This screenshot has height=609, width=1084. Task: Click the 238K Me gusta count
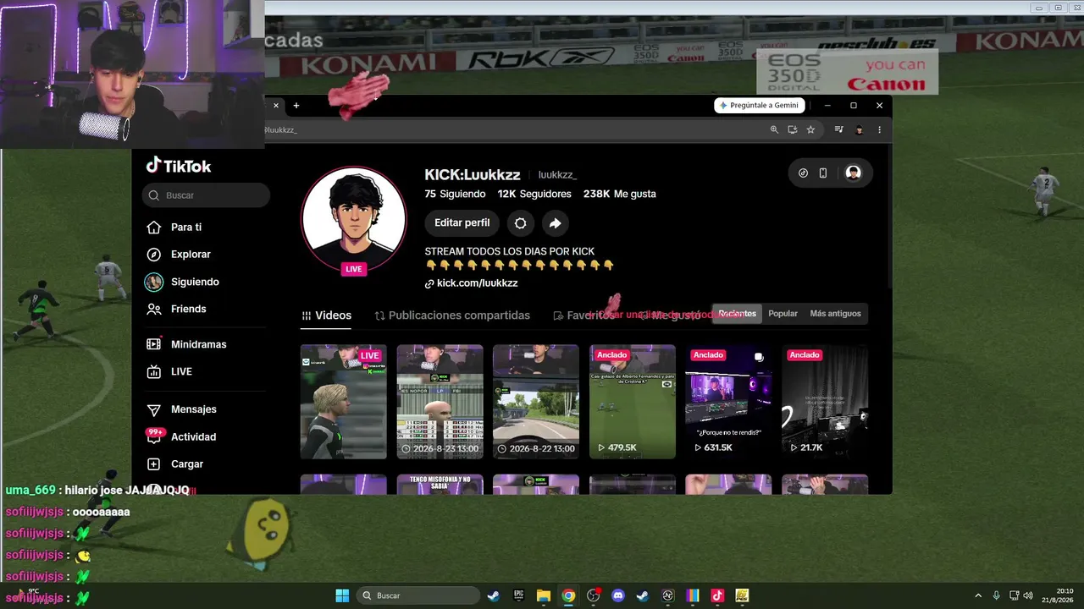pyautogui.click(x=619, y=194)
